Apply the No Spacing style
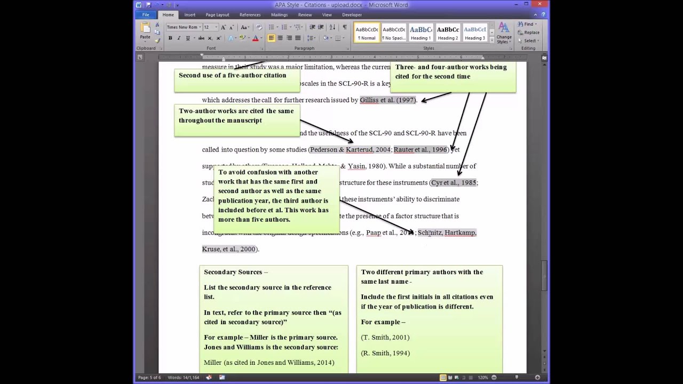 click(x=394, y=33)
